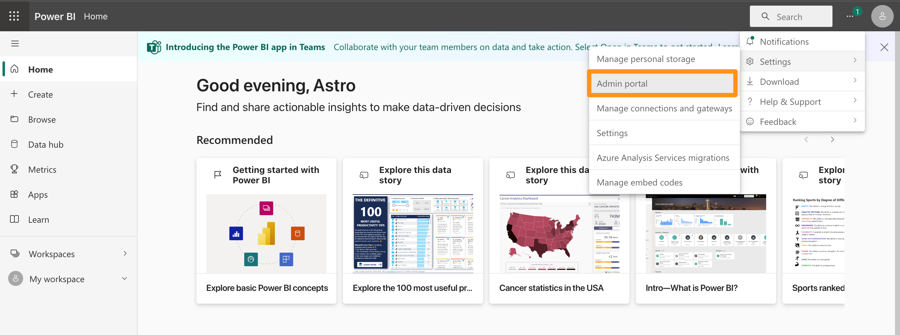Click the My workspace avatar icon

pos(15,279)
